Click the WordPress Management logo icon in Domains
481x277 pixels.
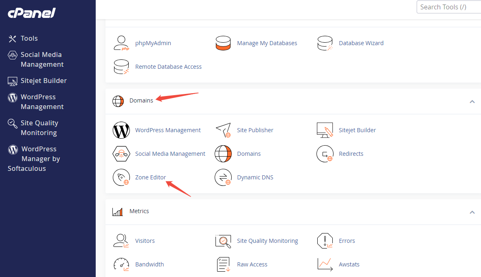pos(121,130)
